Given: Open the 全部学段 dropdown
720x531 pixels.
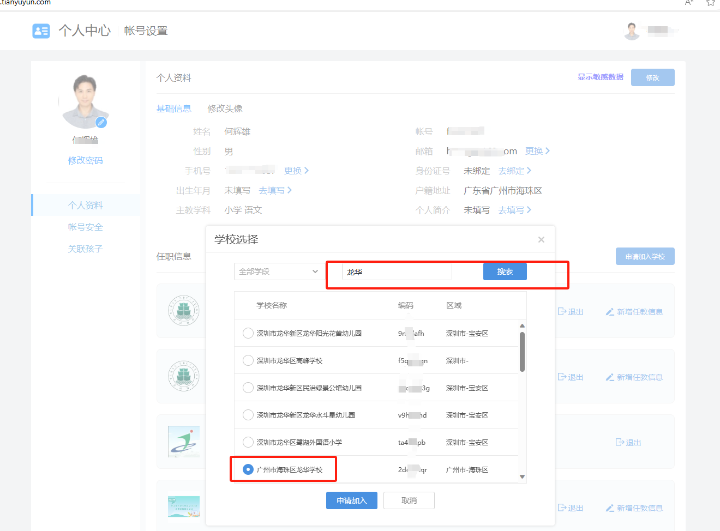Looking at the screenshot, I should point(280,271).
